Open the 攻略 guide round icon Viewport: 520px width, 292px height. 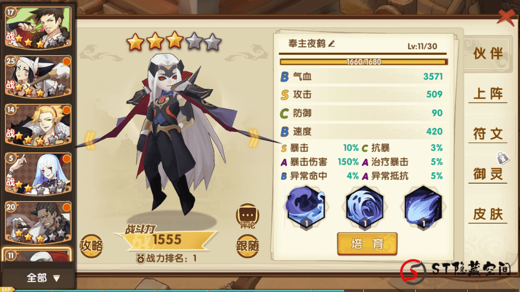pyautogui.click(x=91, y=246)
